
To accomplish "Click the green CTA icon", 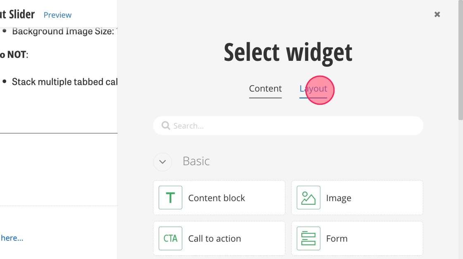I will [x=170, y=238].
